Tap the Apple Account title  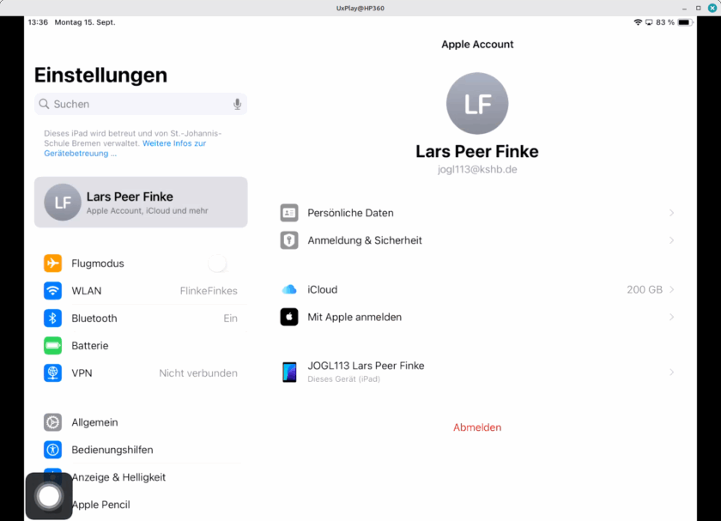[x=477, y=44]
